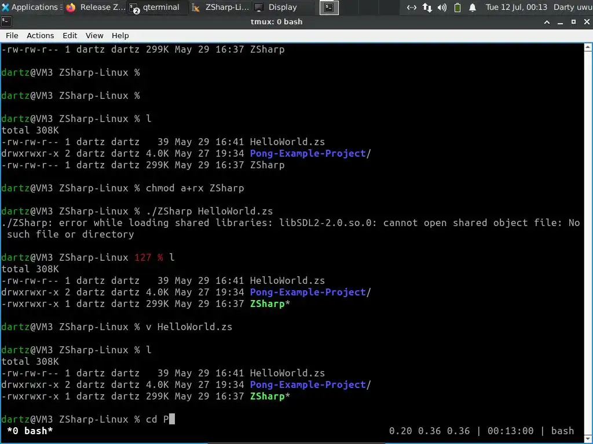The width and height of the screenshot is (593, 444).
Task: Click the '00:13:00' time in the tmux status
Action: [511, 431]
